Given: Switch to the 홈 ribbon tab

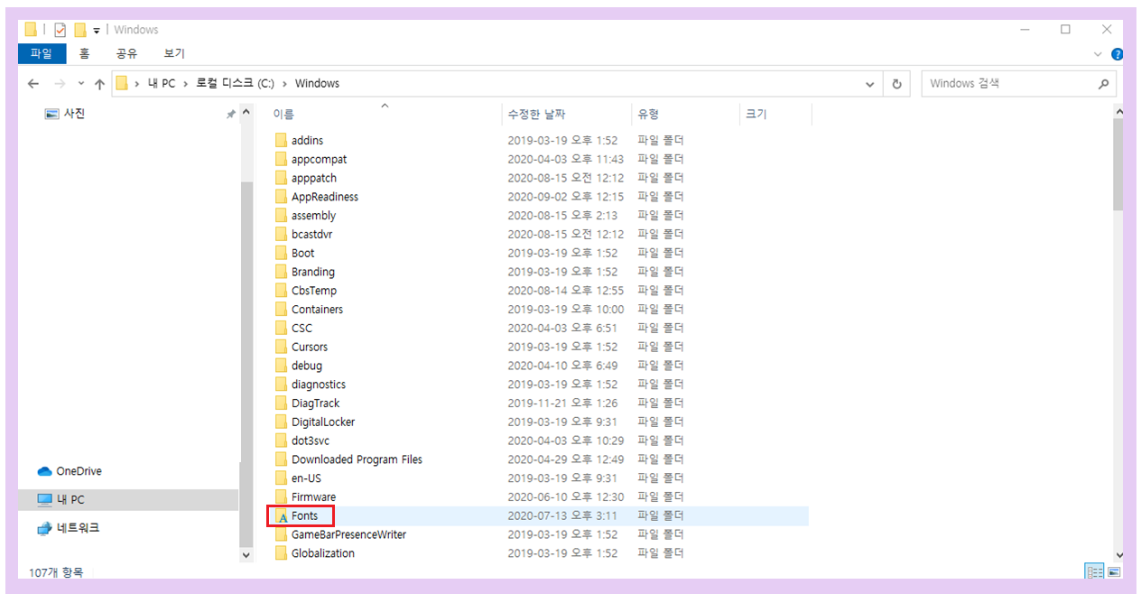Looking at the screenshot, I should [x=84, y=54].
